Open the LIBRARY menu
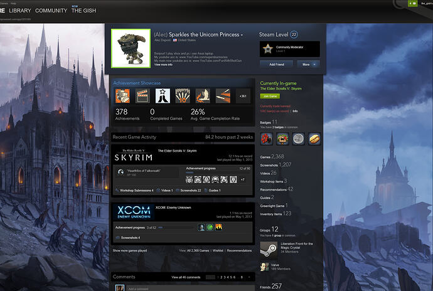 point(20,11)
